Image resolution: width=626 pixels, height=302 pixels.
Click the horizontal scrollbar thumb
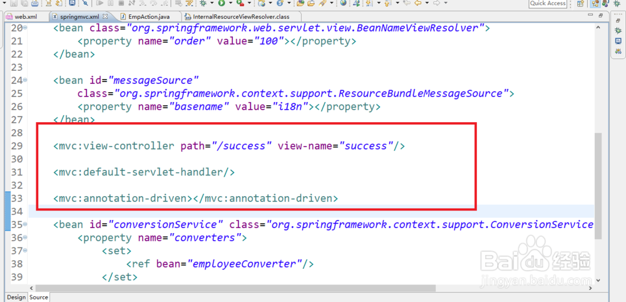click(x=235, y=288)
